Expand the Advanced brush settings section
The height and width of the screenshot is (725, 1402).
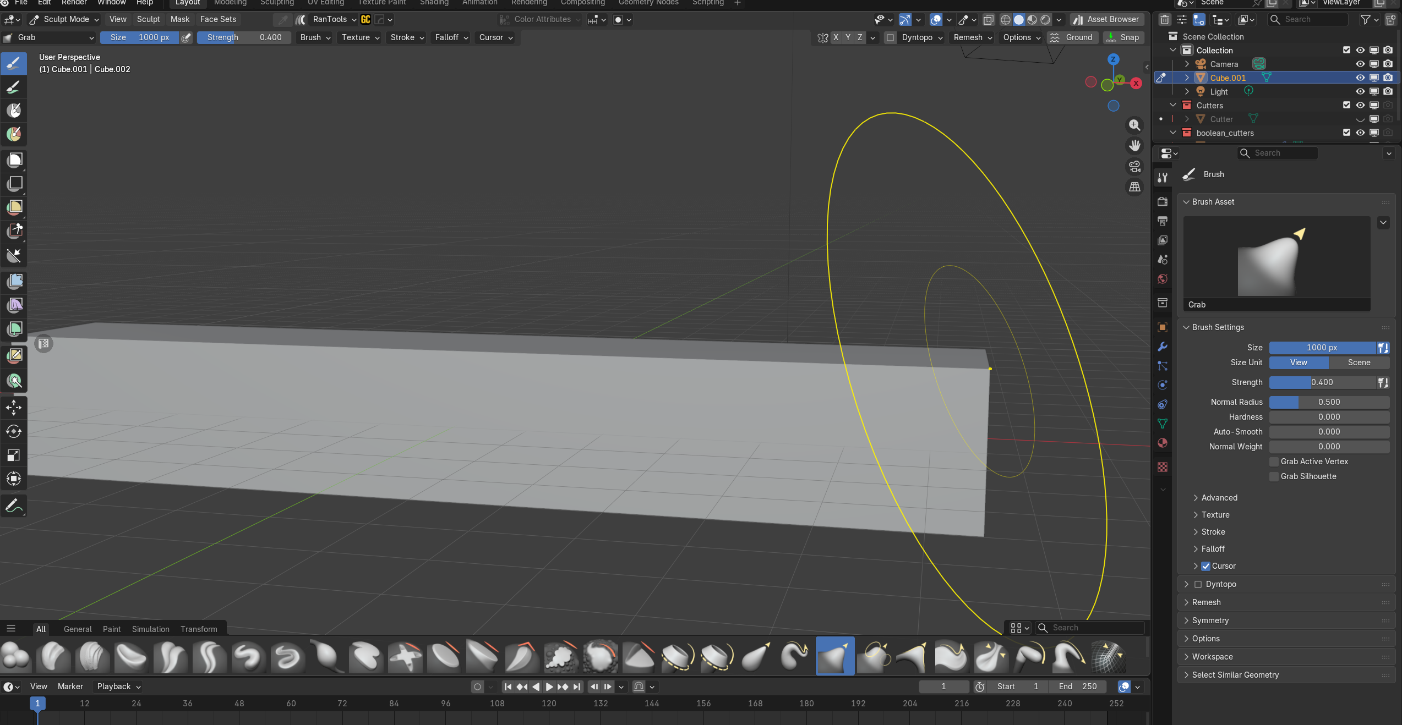(x=1219, y=498)
